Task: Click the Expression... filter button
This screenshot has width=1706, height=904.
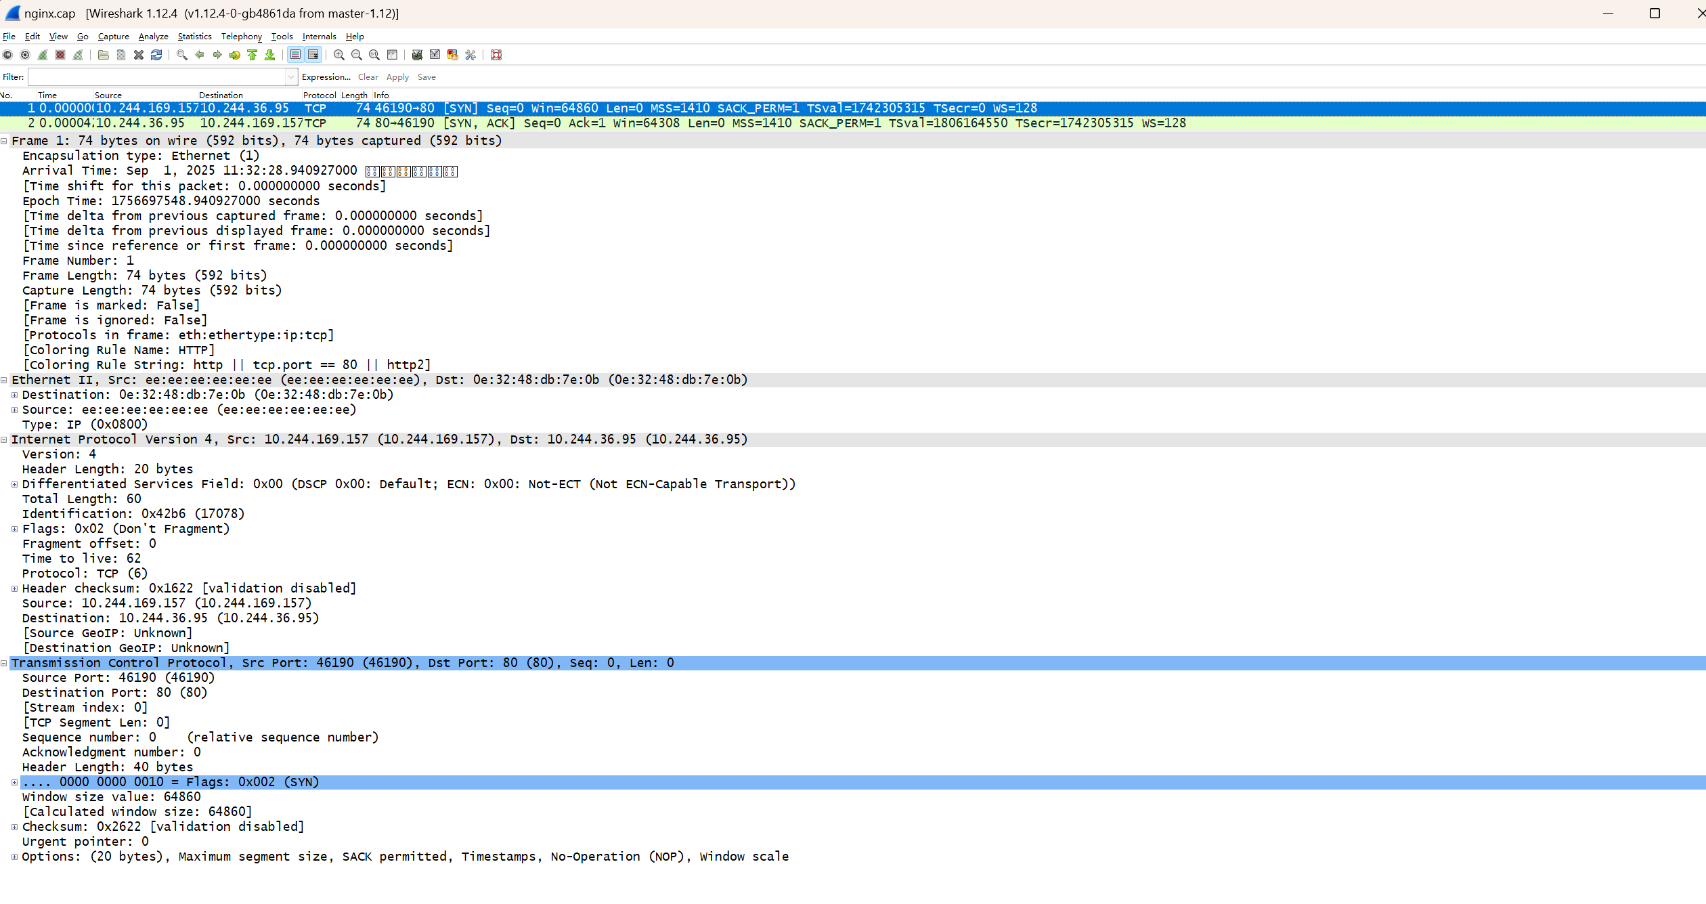Action: 326,77
